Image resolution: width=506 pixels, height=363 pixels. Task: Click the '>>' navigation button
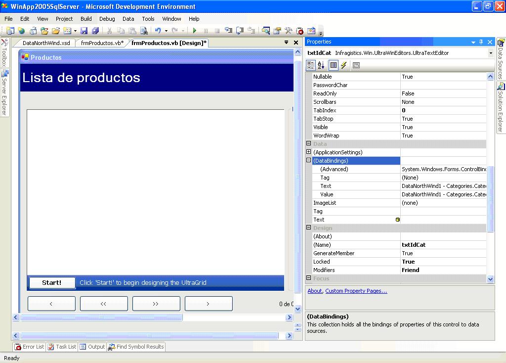(156, 304)
